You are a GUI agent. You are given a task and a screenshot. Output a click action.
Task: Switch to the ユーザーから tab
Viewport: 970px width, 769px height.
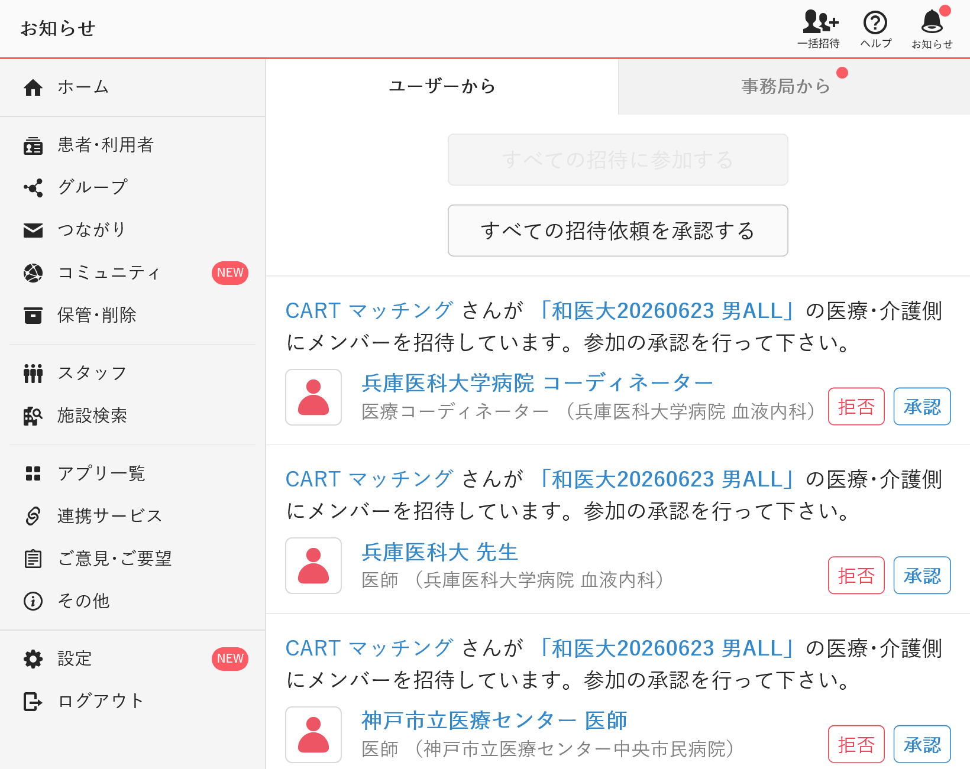pyautogui.click(x=442, y=86)
